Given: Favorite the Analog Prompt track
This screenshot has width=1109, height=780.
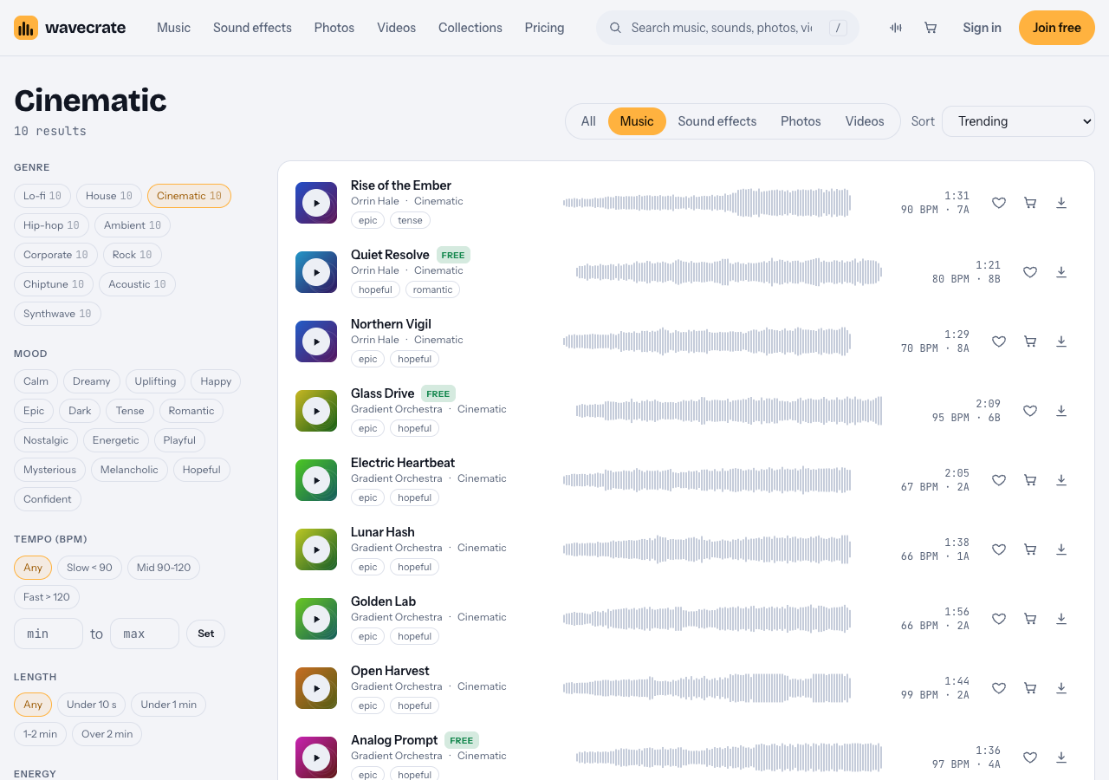Looking at the screenshot, I should pyautogui.click(x=1030, y=757).
